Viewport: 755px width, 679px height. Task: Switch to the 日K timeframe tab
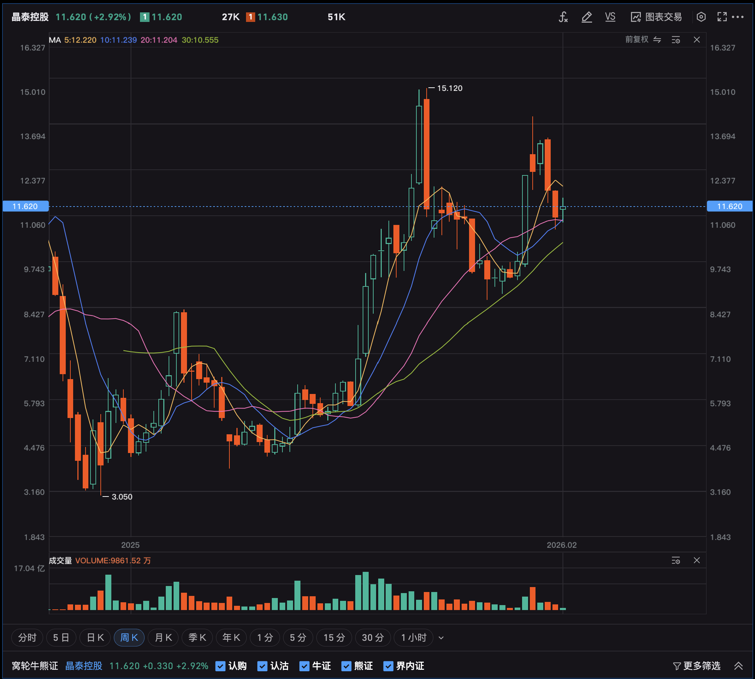[95, 638]
